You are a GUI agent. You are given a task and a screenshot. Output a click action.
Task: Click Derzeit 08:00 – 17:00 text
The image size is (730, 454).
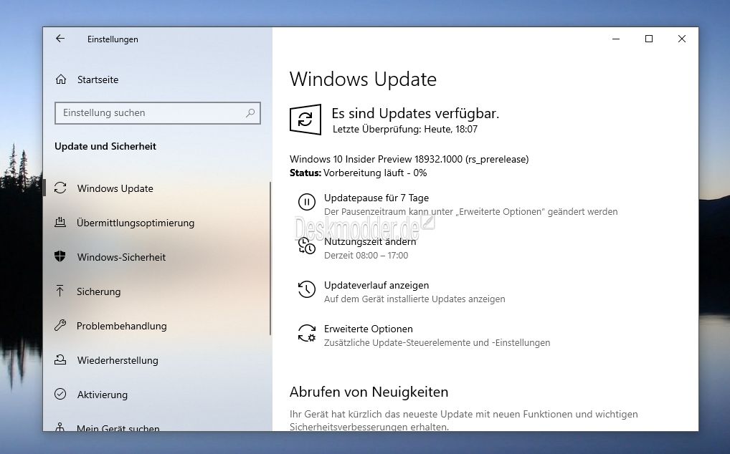366,256
